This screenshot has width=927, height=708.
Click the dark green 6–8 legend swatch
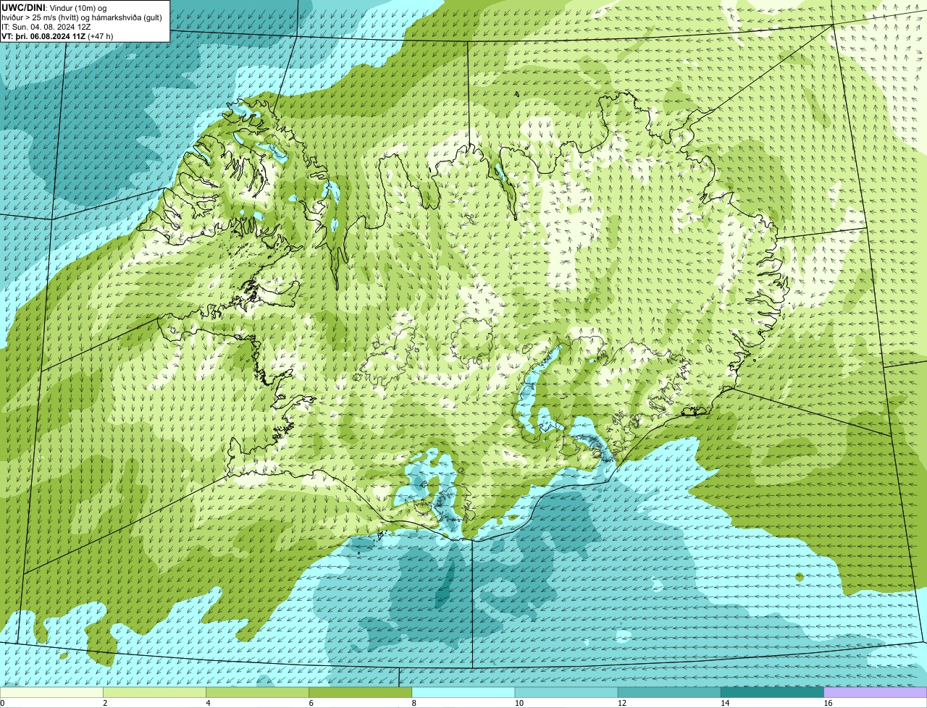[x=361, y=693]
